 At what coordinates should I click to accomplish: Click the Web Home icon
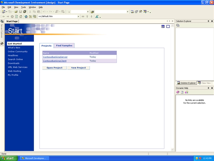pos(21,16)
